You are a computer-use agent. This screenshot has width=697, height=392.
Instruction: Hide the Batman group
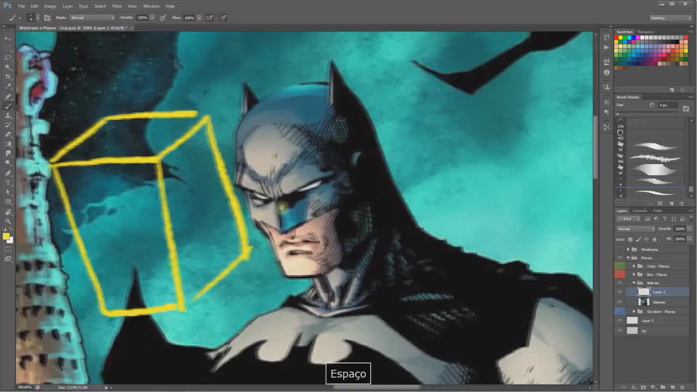click(x=620, y=283)
